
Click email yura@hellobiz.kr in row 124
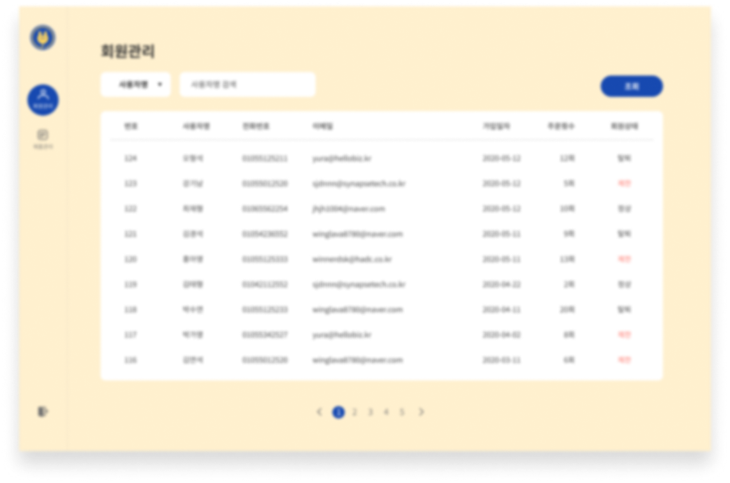point(342,158)
